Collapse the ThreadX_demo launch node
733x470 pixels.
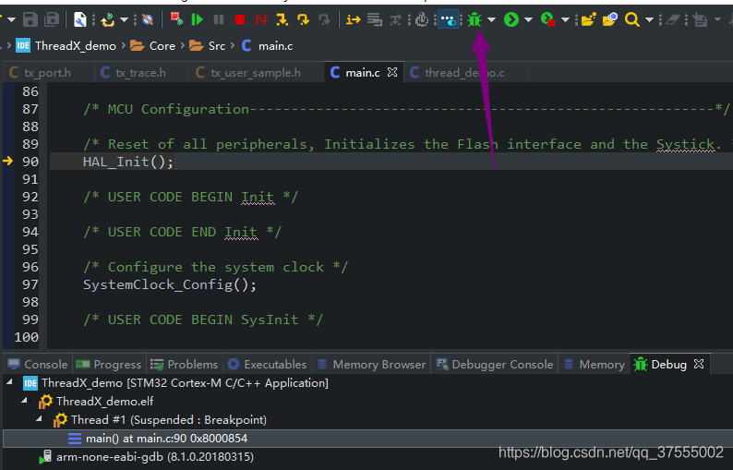[x=9, y=382]
